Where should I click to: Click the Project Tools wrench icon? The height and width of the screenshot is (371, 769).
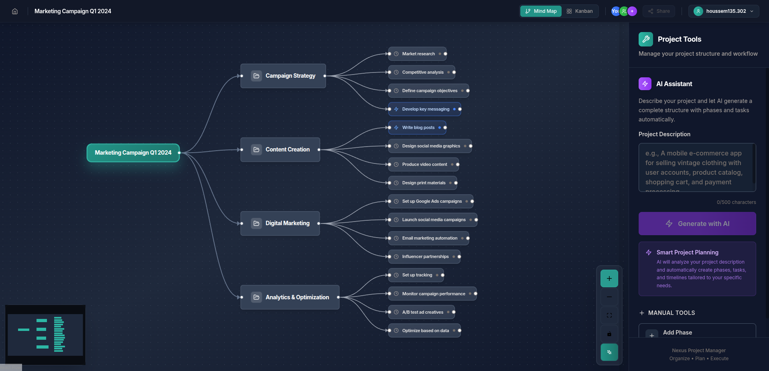click(x=646, y=39)
